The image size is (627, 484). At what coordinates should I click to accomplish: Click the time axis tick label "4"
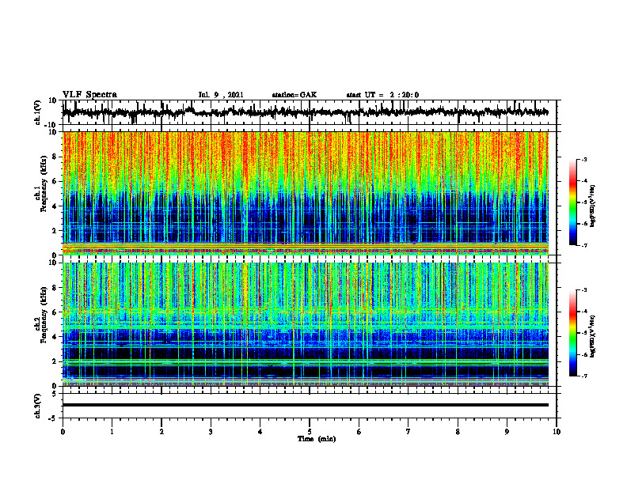[260, 432]
